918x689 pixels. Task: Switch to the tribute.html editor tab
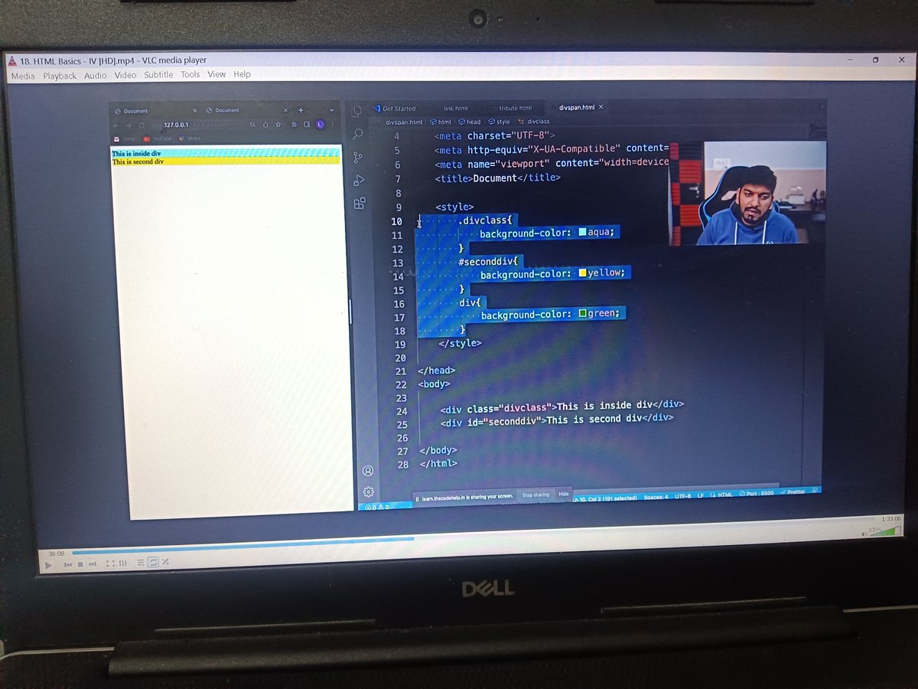tap(515, 108)
